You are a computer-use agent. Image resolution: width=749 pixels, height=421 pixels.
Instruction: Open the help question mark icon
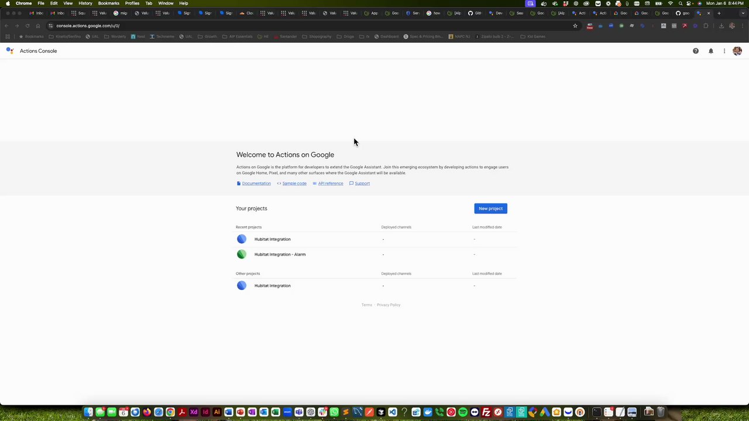[x=696, y=51]
